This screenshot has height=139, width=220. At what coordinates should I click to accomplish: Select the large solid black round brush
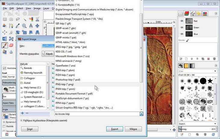(203, 81)
